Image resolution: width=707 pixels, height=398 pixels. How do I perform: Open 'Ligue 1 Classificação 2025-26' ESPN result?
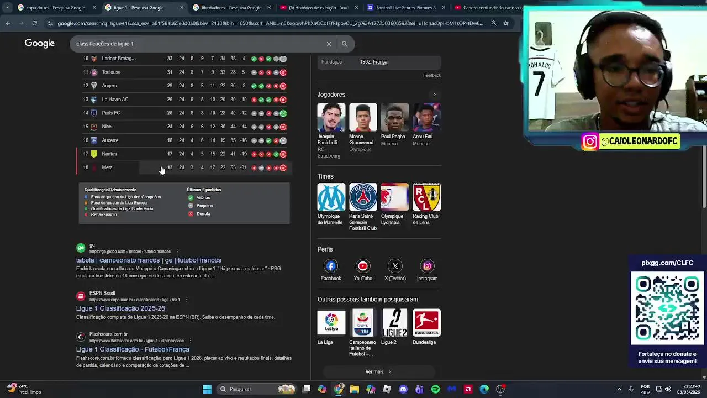pos(120,308)
